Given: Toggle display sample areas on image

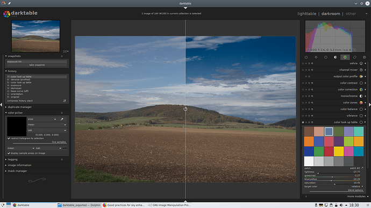Looking at the screenshot, I should click(x=9, y=153).
